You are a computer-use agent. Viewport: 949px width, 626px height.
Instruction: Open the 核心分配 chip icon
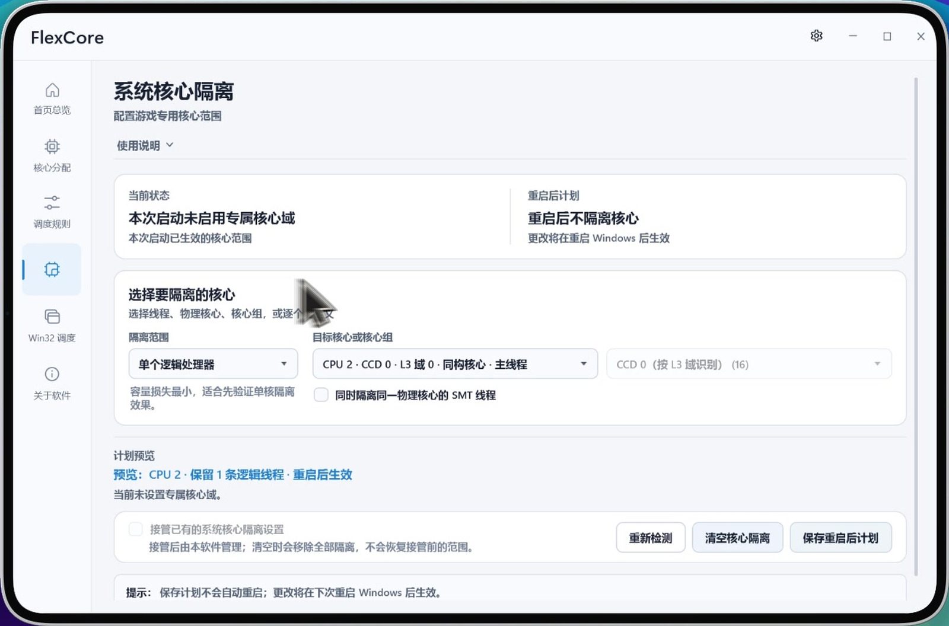tap(52, 146)
